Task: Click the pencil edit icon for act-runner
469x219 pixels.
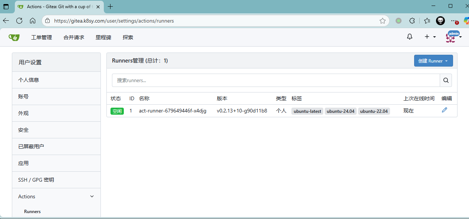Action: click(x=445, y=110)
